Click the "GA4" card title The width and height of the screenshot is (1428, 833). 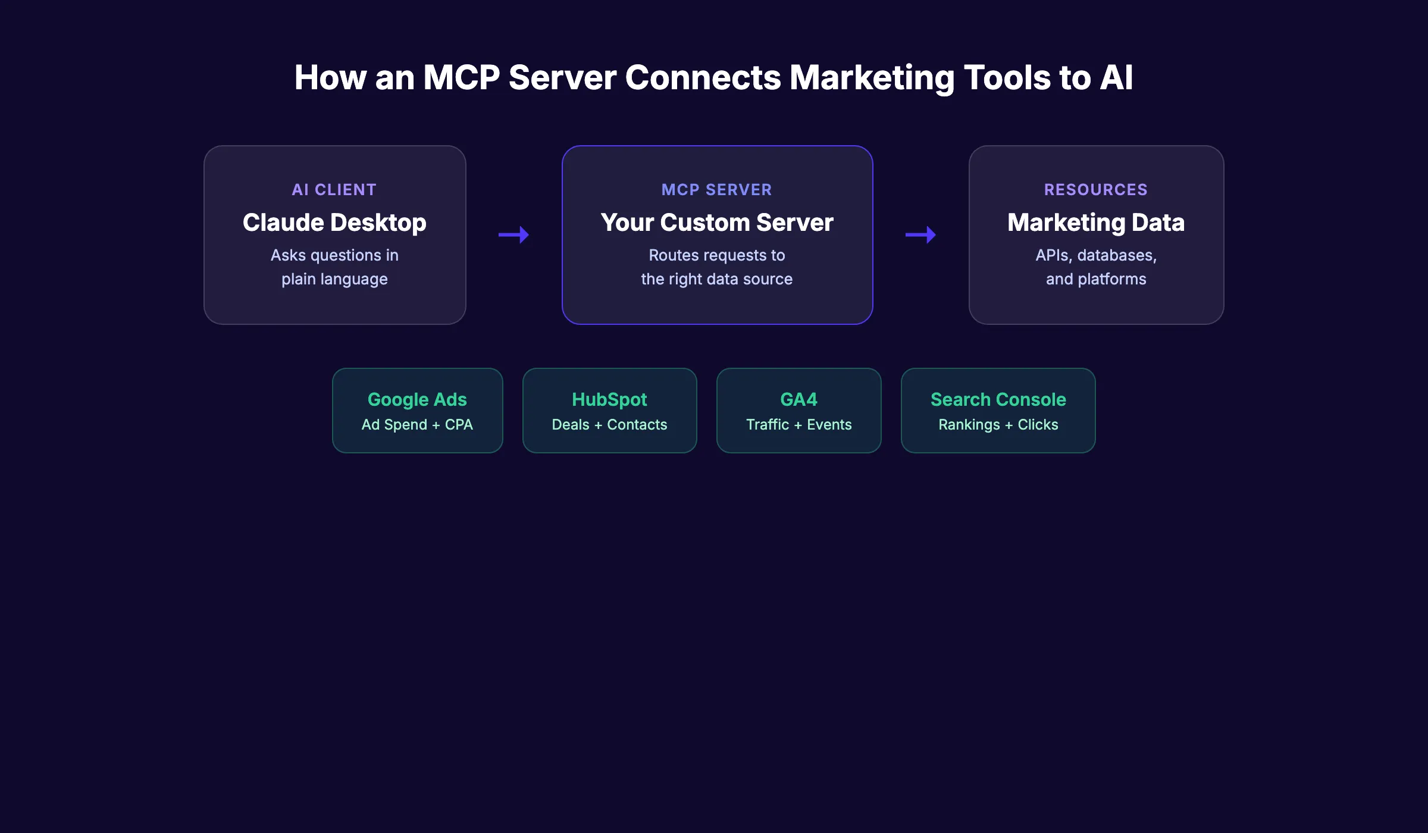pos(798,399)
